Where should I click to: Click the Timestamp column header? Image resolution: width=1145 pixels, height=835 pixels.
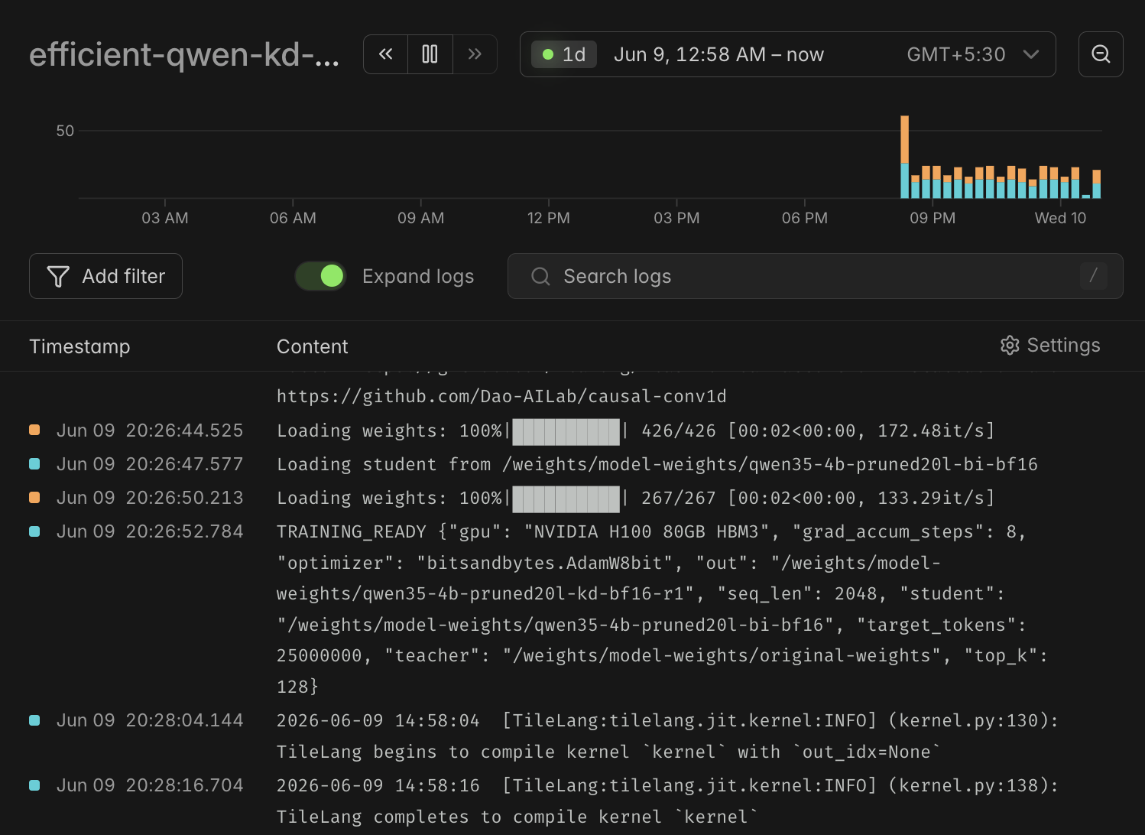[79, 346]
